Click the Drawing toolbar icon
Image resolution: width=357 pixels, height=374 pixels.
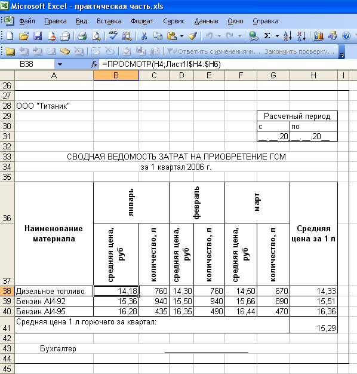point(333,36)
